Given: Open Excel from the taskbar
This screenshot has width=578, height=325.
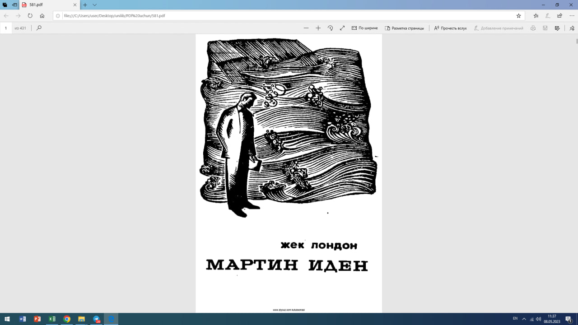Looking at the screenshot, I should click(52, 319).
